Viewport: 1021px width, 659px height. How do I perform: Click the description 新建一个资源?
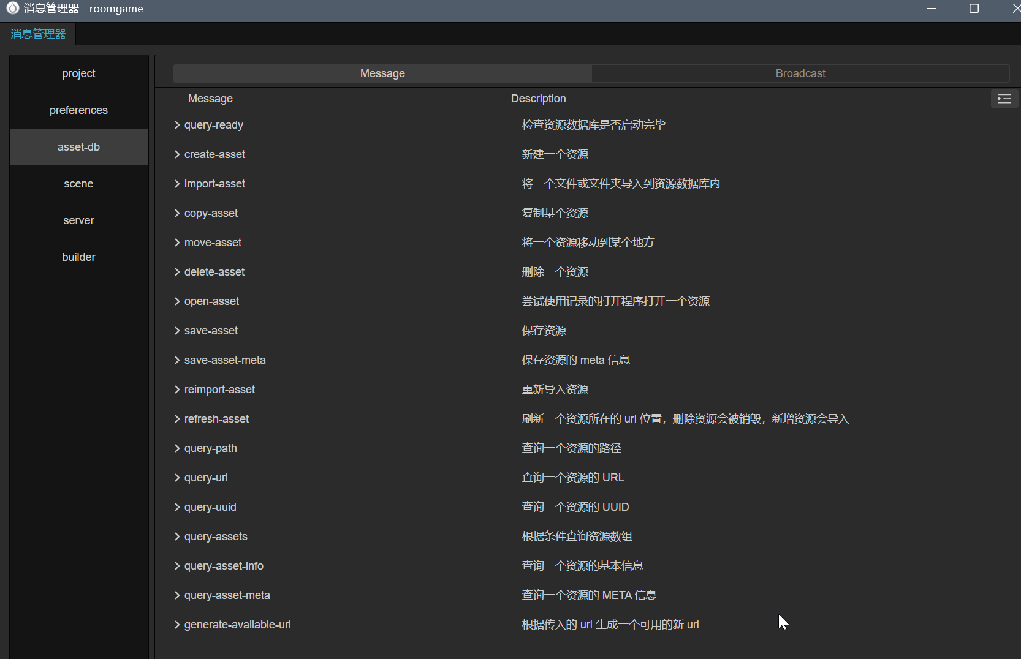(x=555, y=154)
